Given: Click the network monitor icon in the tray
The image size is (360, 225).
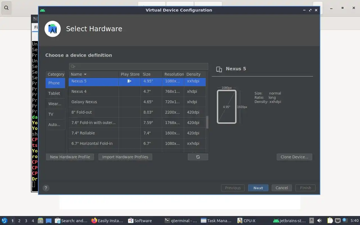Looking at the screenshot, I should point(338,220).
